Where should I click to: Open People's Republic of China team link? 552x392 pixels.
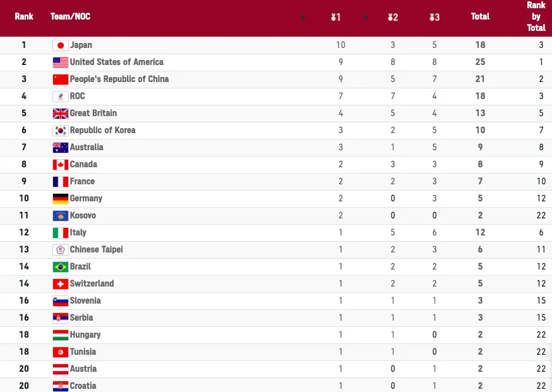(119, 80)
